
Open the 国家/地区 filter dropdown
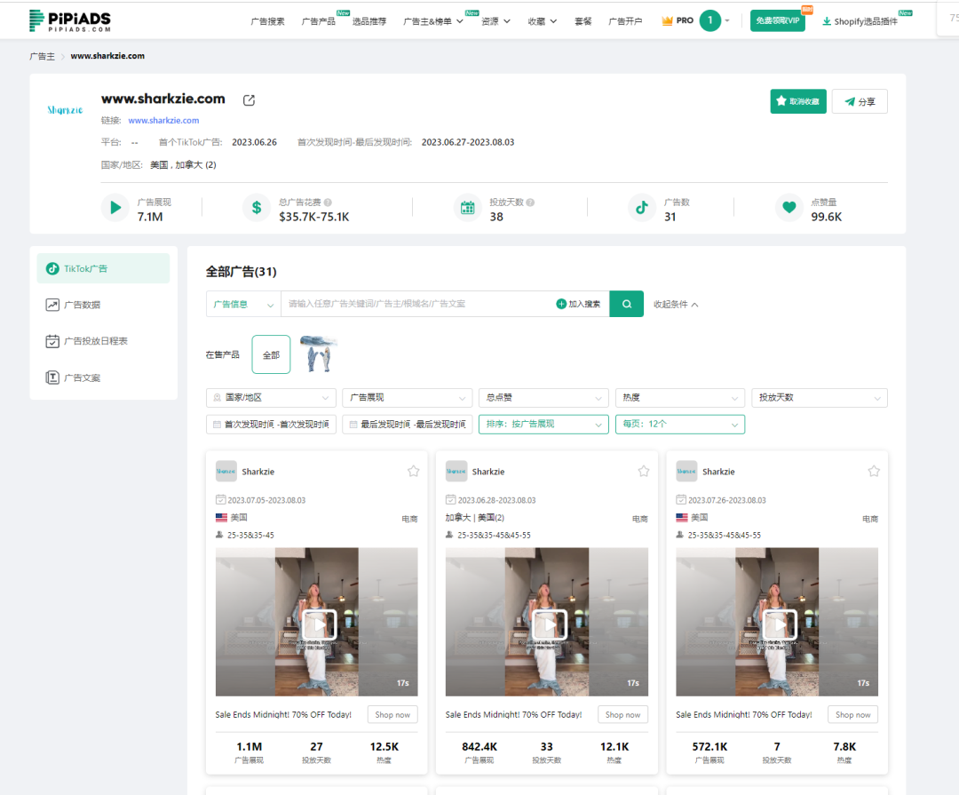click(x=271, y=398)
